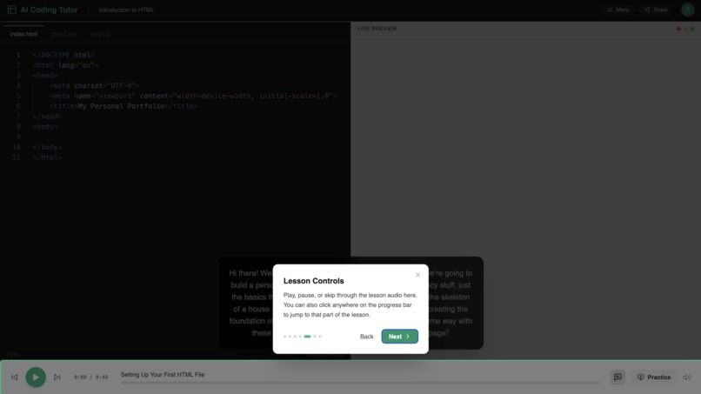Close the Lesson Controls popup
The height and width of the screenshot is (394, 701).
click(x=417, y=275)
